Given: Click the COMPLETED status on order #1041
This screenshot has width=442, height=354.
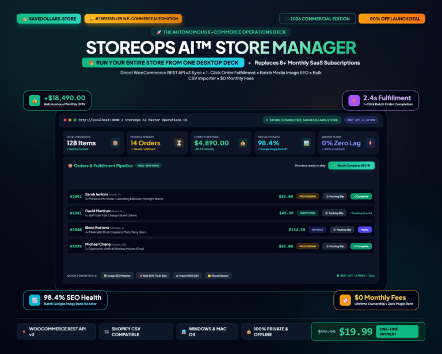Looking at the screenshot, I should coord(307,213).
